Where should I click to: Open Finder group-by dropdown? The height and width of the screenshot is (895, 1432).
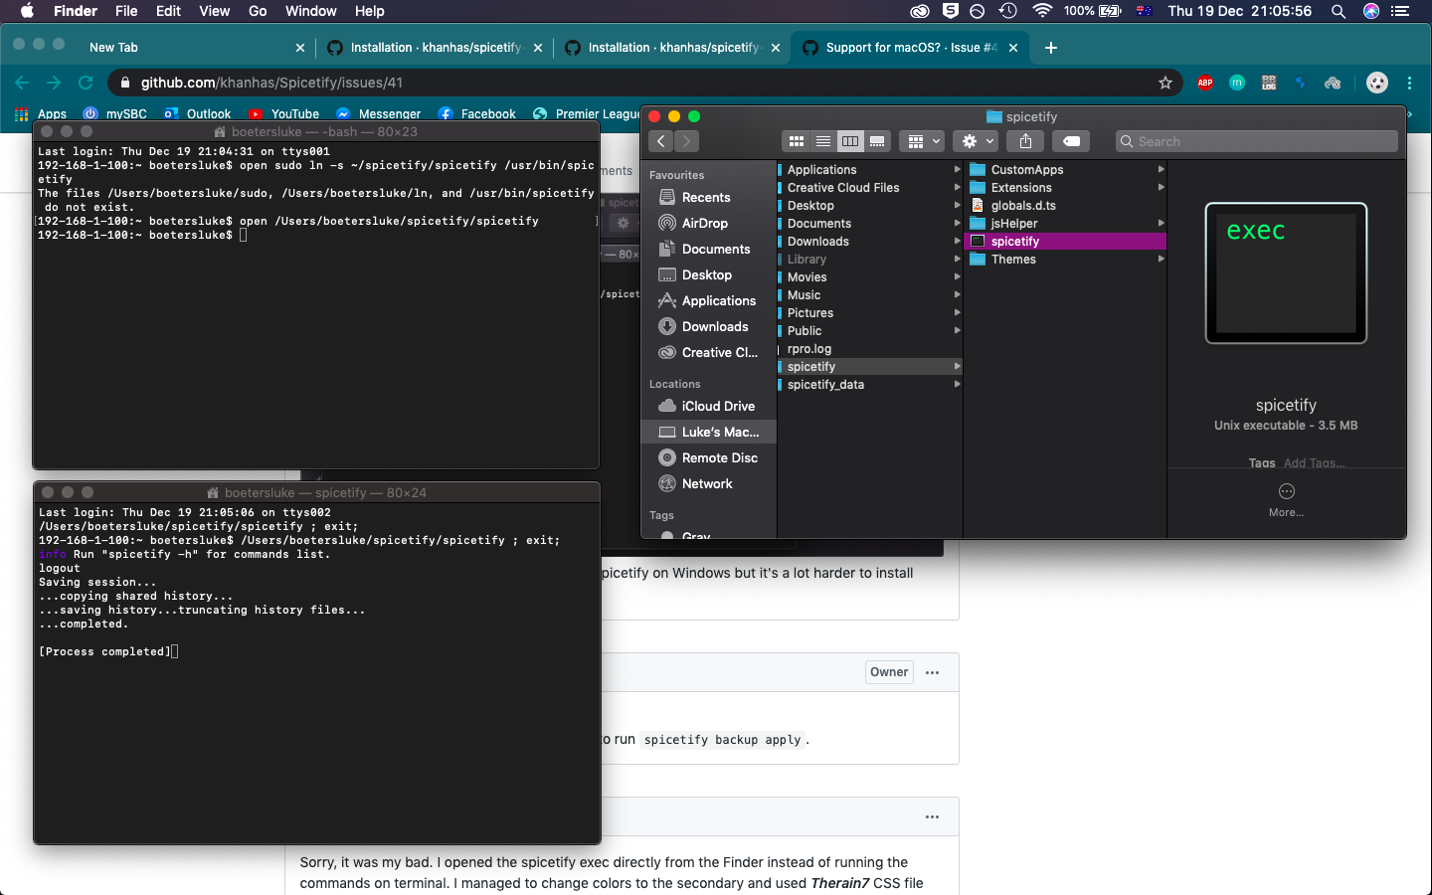[923, 141]
